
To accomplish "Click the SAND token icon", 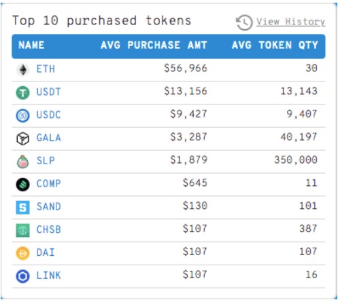I will pyautogui.click(x=22, y=208).
